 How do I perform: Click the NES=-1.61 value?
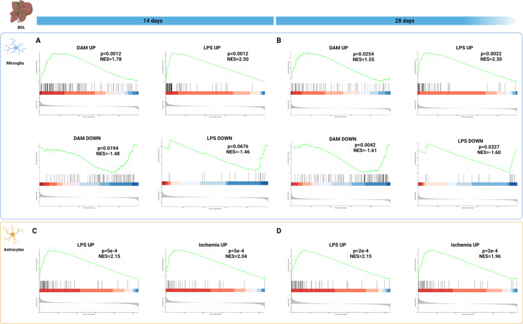365,151
